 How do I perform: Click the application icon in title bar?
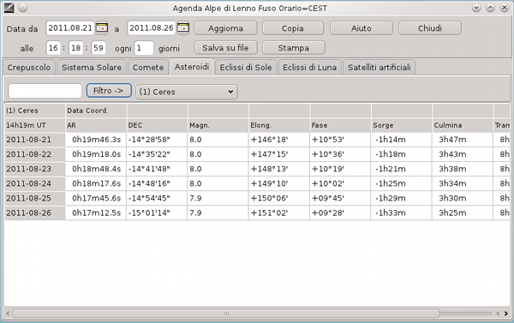(x=9, y=8)
